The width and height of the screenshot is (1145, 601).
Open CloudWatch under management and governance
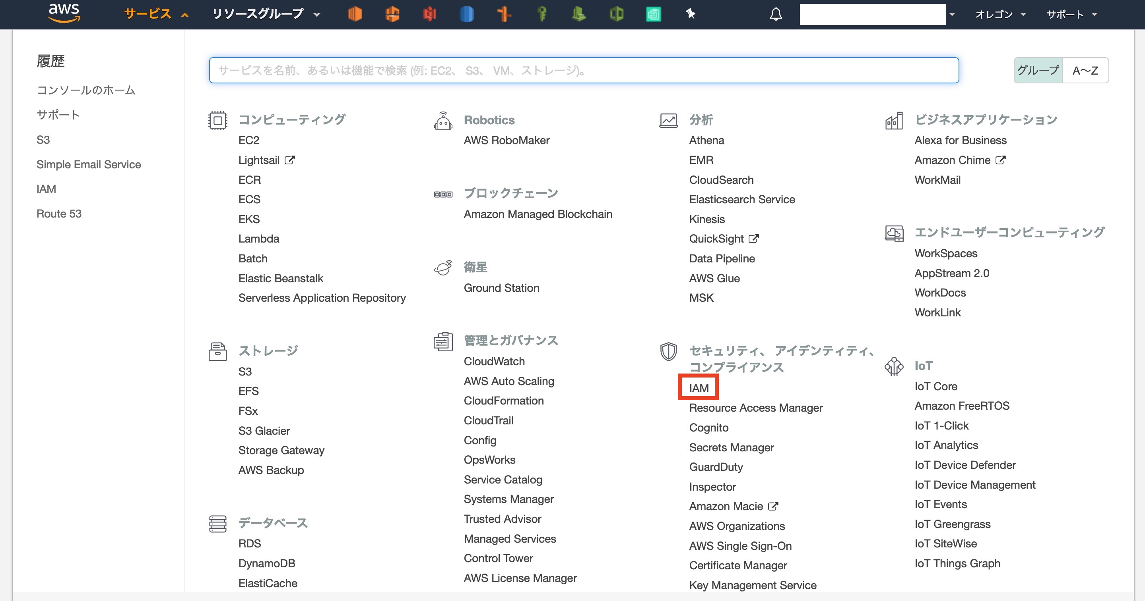494,361
